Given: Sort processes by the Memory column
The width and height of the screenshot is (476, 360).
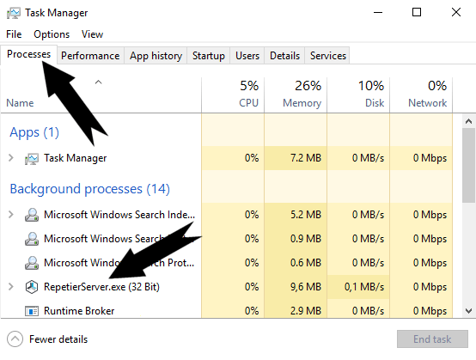Looking at the screenshot, I should (x=296, y=95).
